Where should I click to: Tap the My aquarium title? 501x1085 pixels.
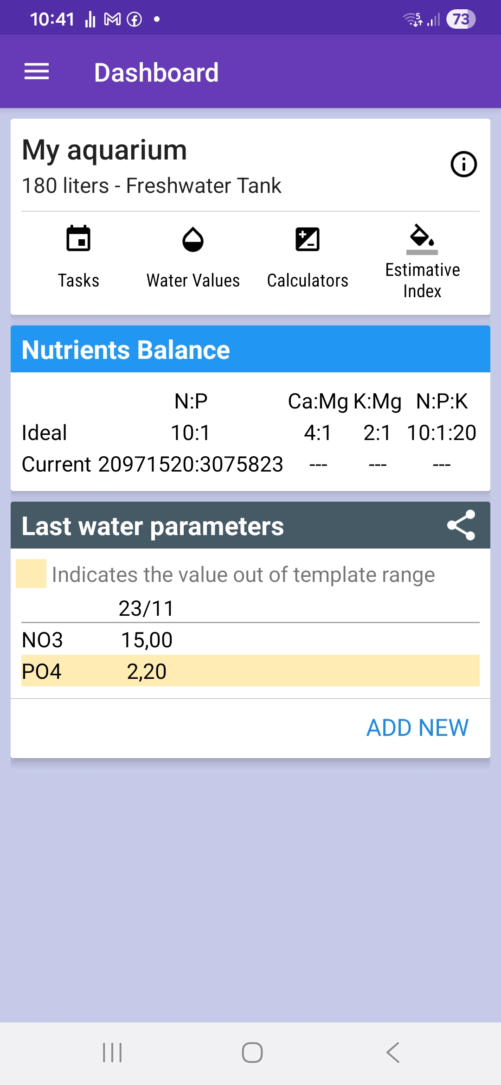click(104, 150)
